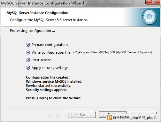Click the greyed Cancel button

(x=143, y=114)
